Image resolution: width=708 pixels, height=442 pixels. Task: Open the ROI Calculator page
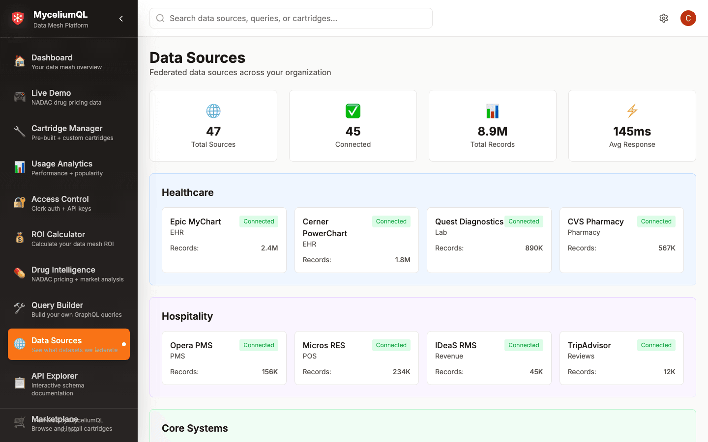coord(69,238)
